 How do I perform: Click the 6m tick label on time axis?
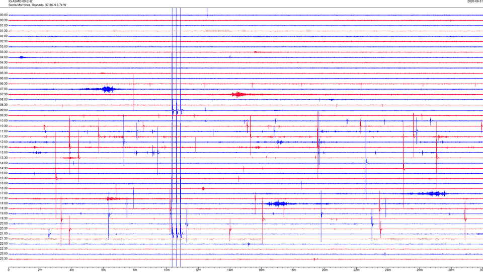(104, 270)
